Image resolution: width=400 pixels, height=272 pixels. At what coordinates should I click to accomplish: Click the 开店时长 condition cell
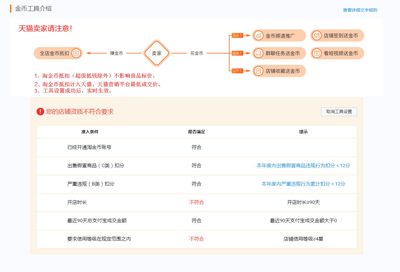tap(77, 202)
